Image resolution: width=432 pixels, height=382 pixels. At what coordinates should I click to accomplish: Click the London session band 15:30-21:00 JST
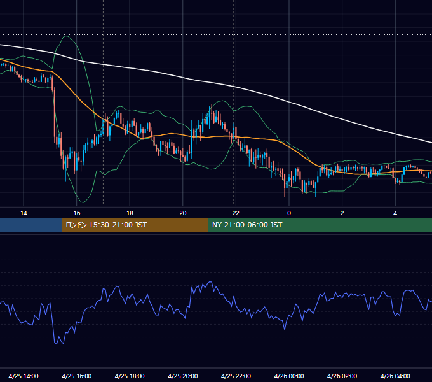(x=135, y=225)
